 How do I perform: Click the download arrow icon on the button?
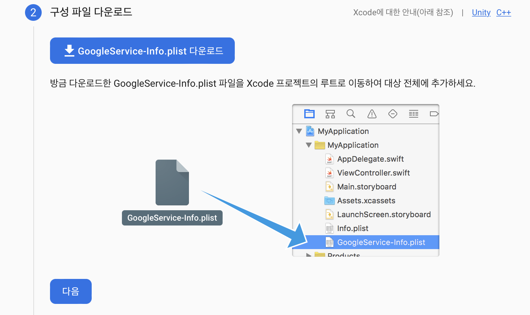[x=69, y=51]
